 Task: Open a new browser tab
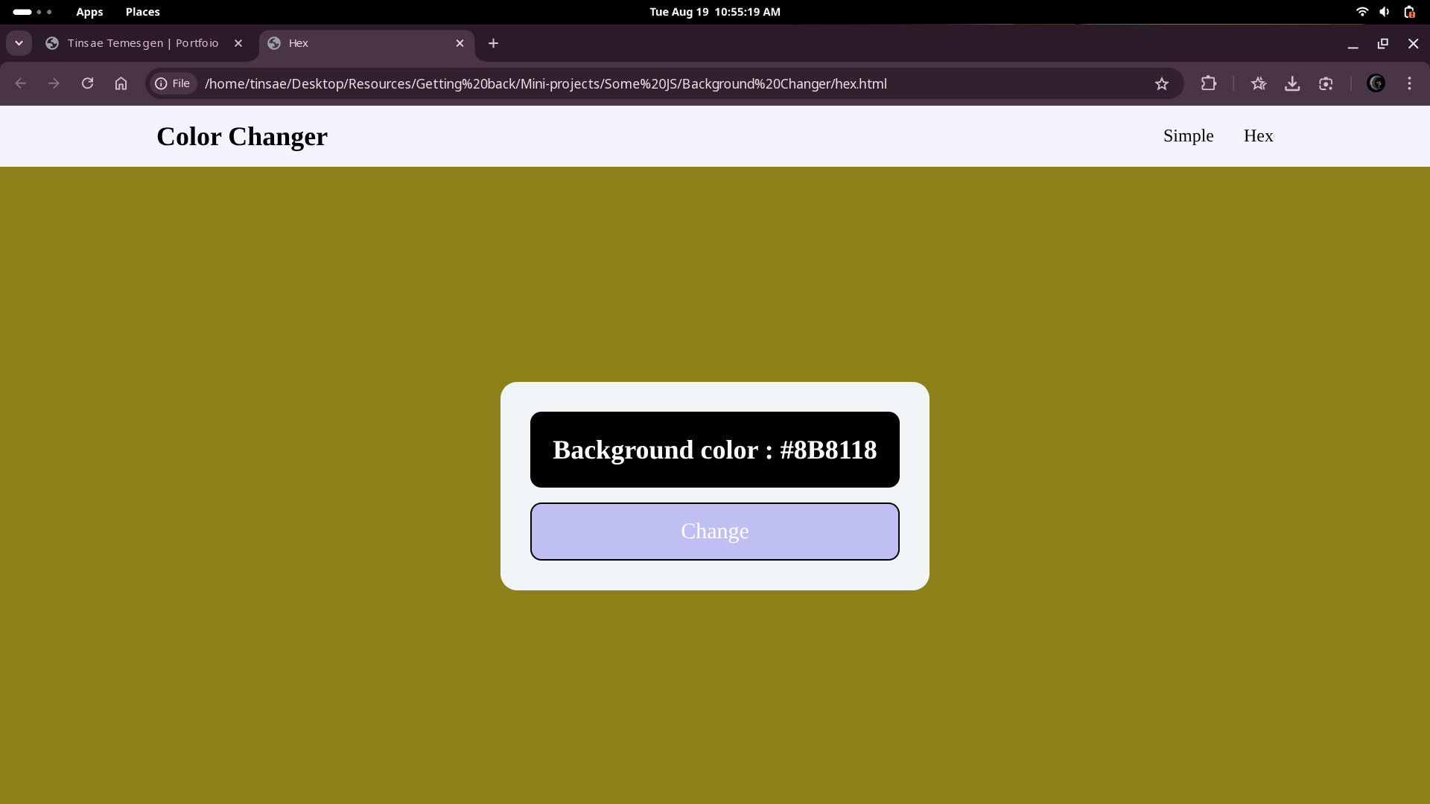(x=493, y=43)
